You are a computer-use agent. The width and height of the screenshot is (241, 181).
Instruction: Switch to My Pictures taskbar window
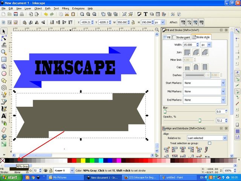[65, 178]
